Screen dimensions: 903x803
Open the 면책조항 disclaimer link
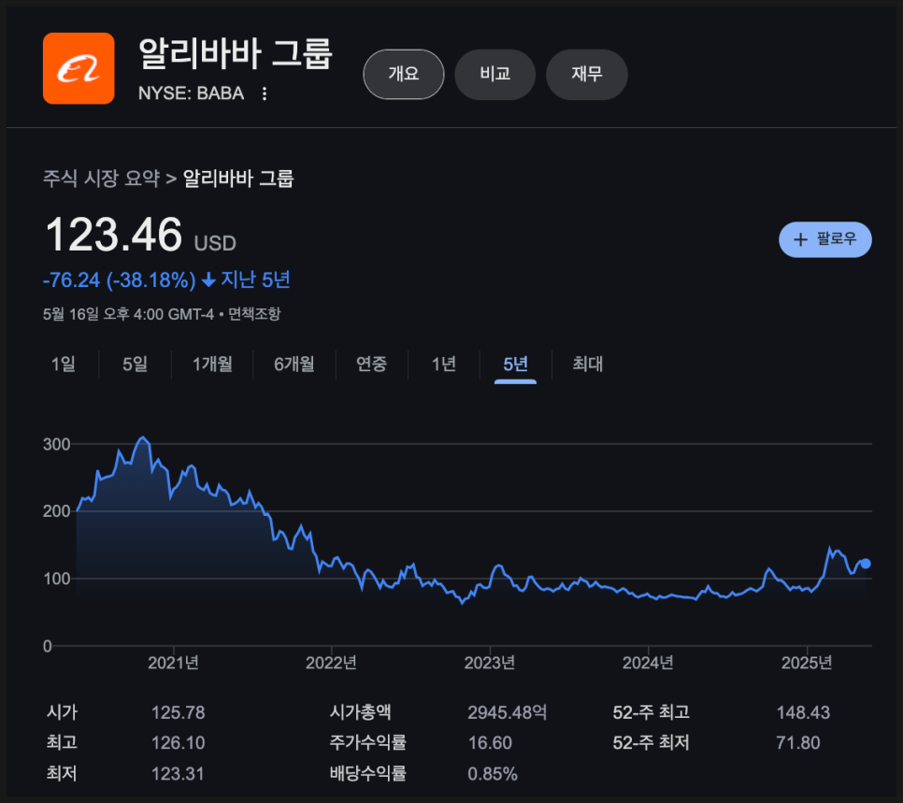[254, 314]
